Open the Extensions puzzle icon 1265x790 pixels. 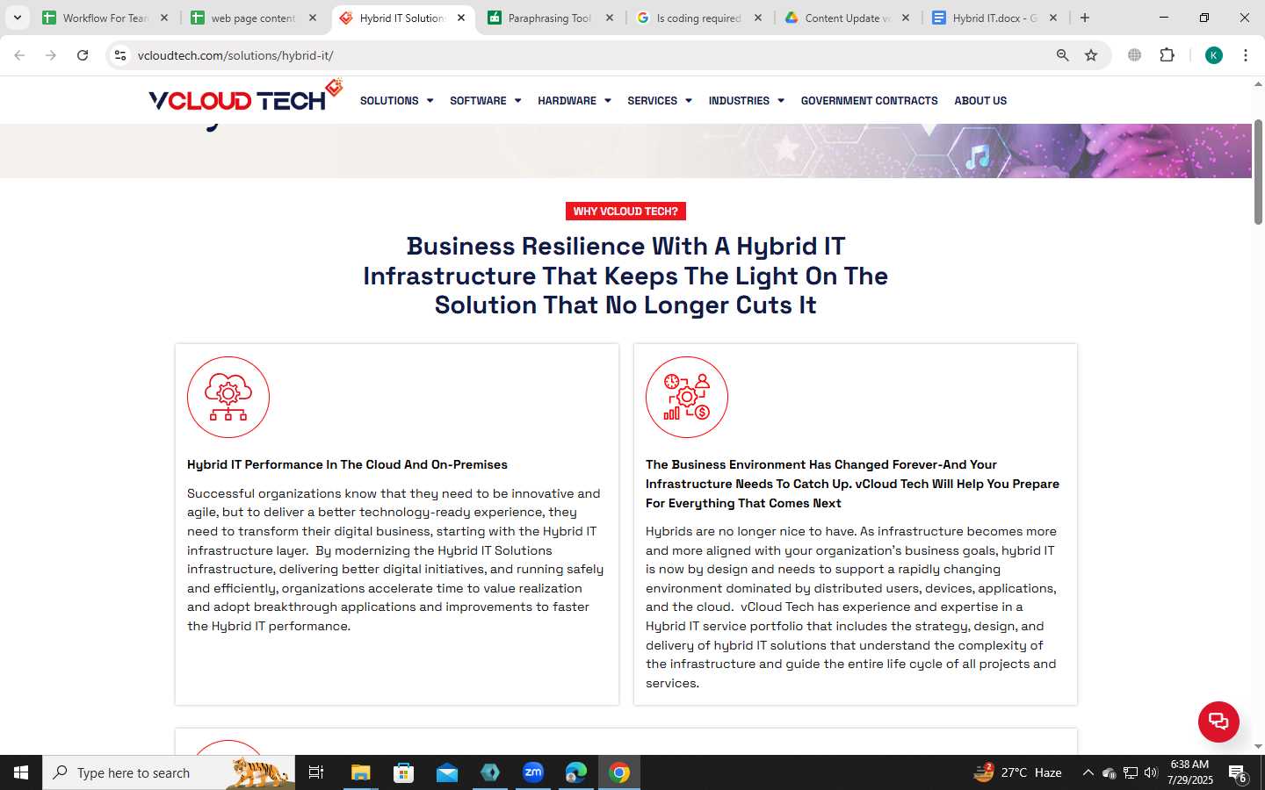tap(1167, 55)
